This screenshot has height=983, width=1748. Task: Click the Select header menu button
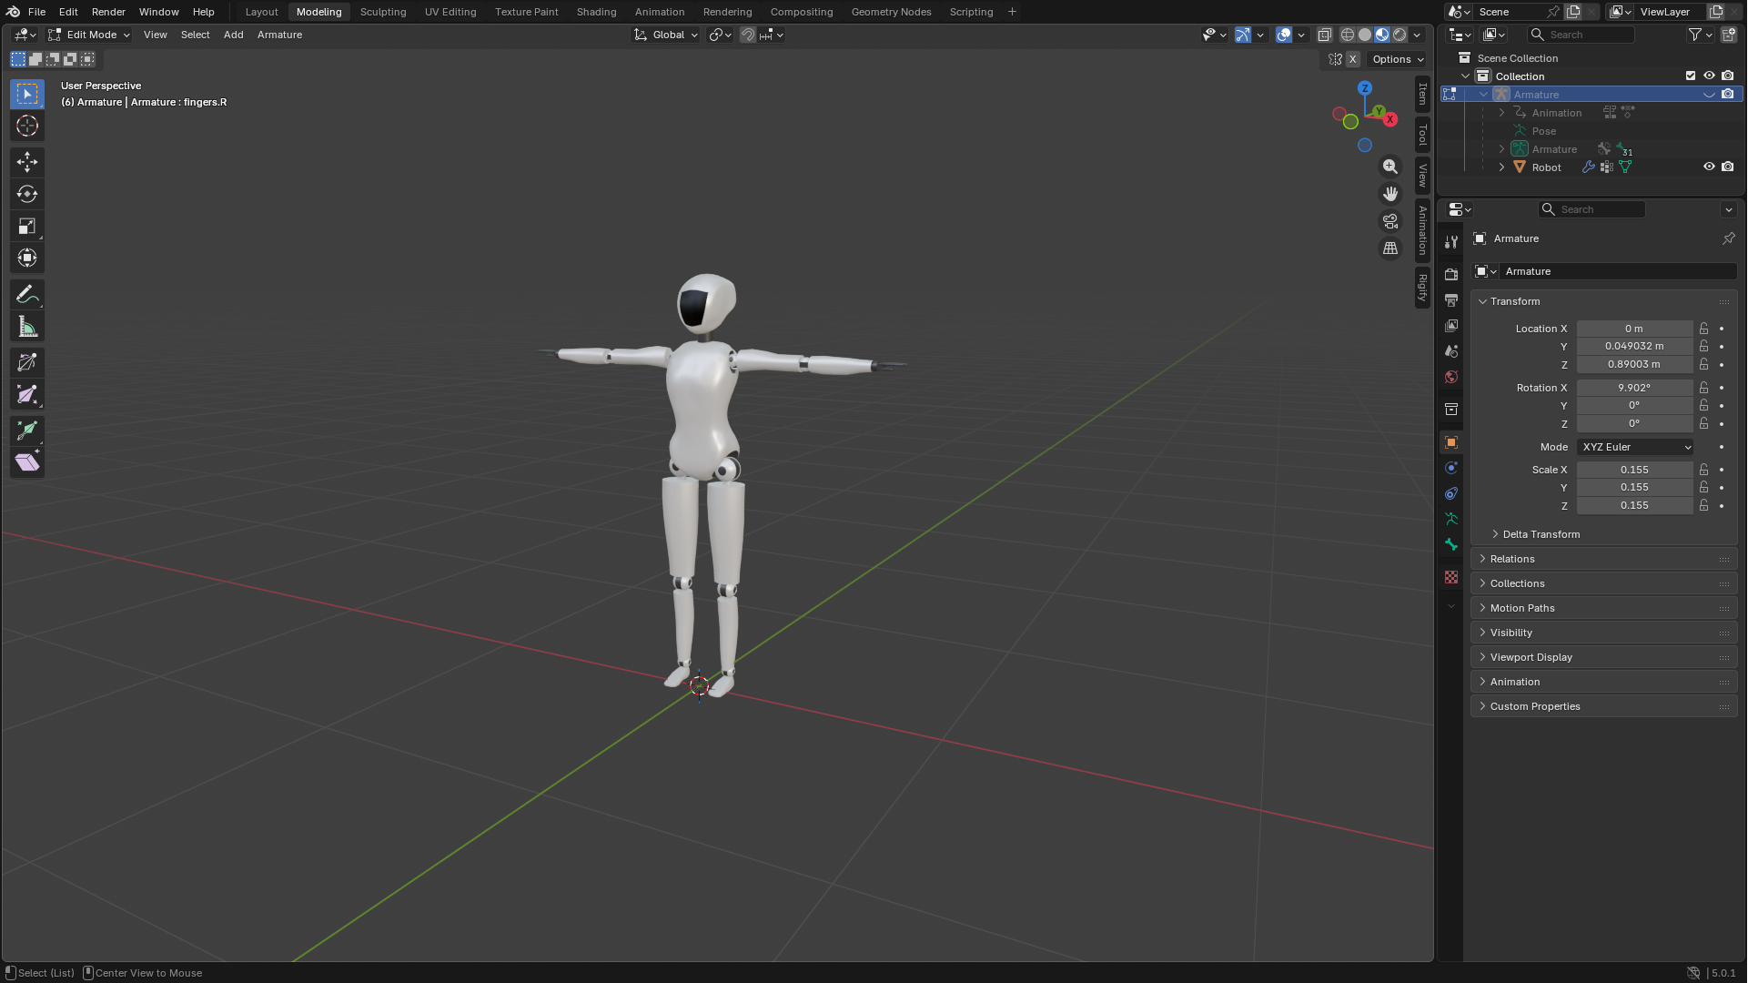(x=195, y=35)
